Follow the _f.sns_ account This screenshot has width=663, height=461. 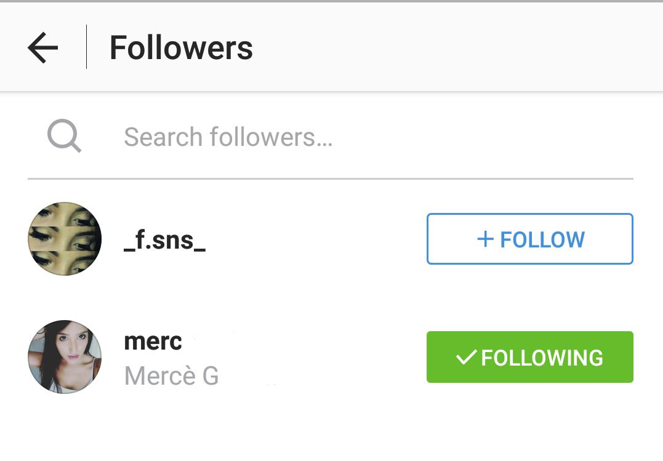click(x=529, y=239)
